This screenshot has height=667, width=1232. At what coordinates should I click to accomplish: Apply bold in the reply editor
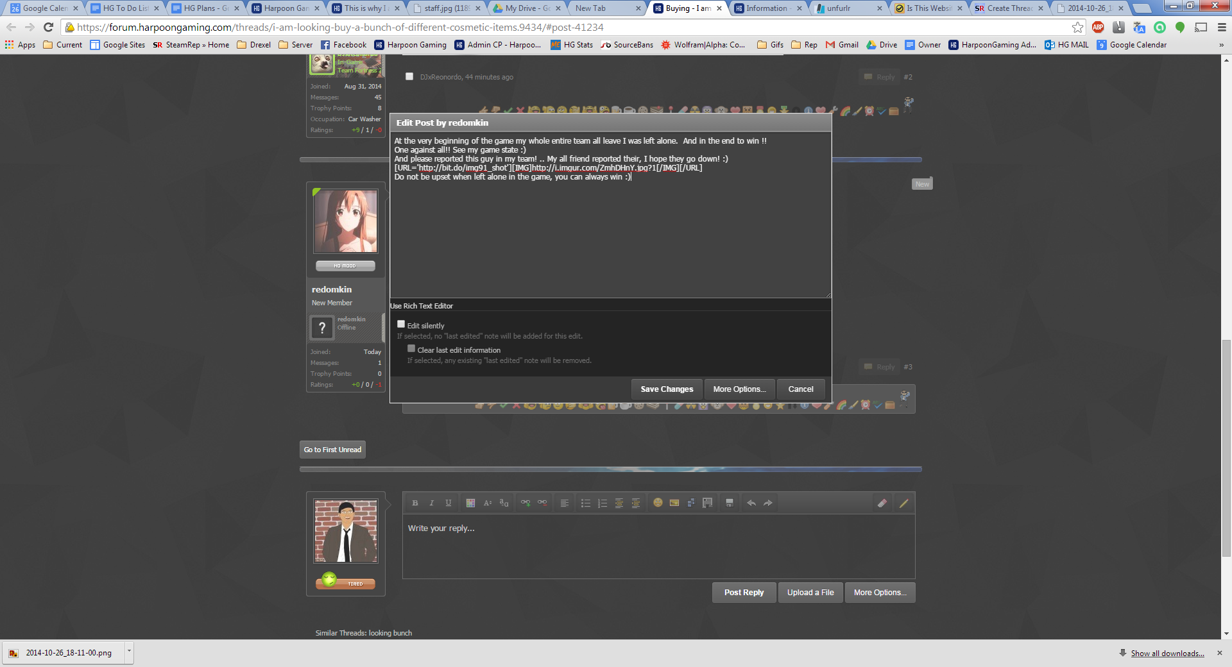pos(415,503)
